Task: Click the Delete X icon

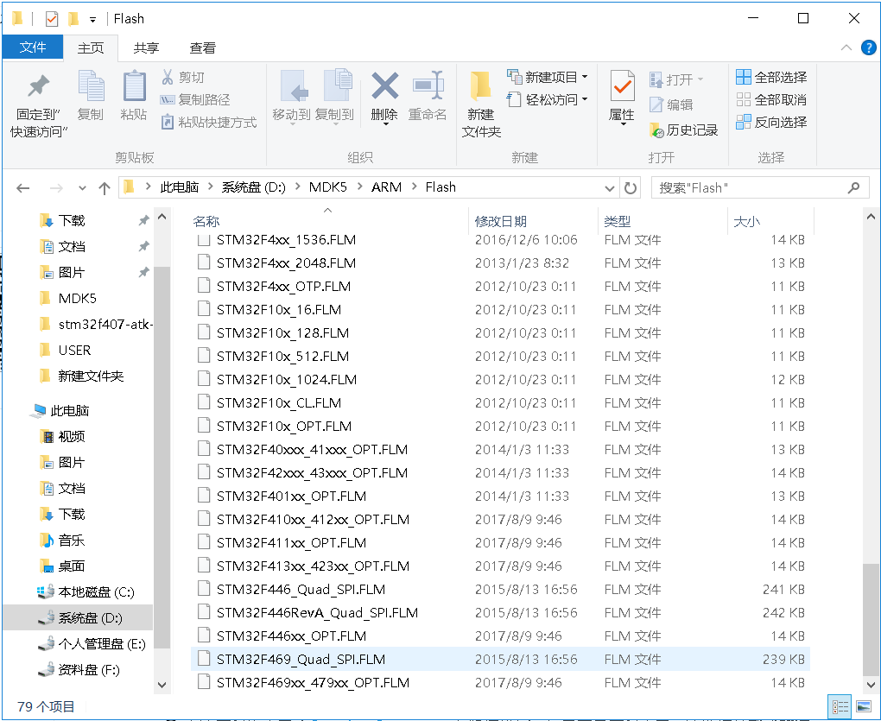Action: [x=385, y=85]
